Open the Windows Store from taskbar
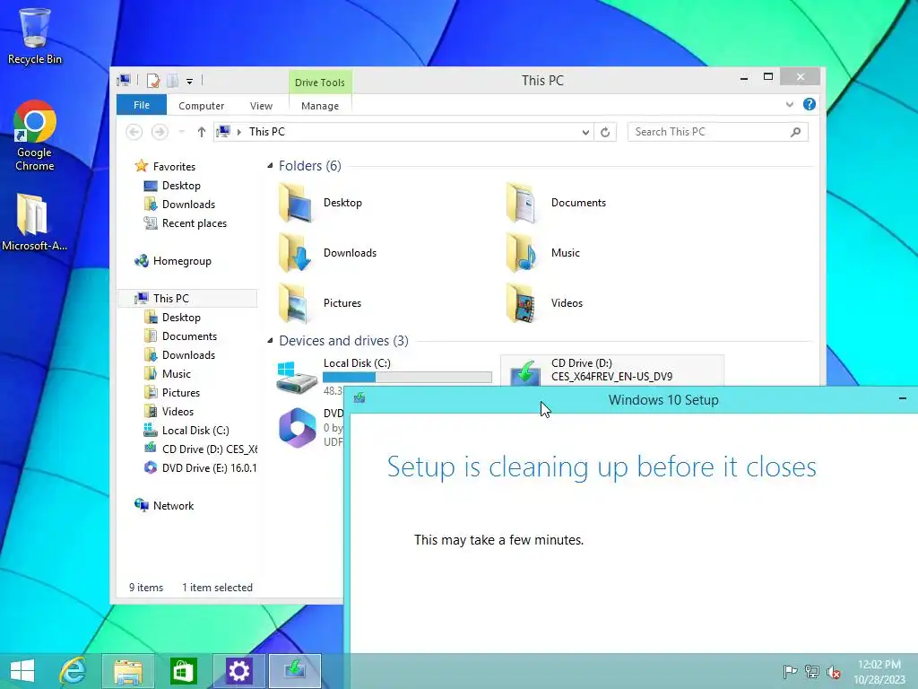 tap(183, 671)
